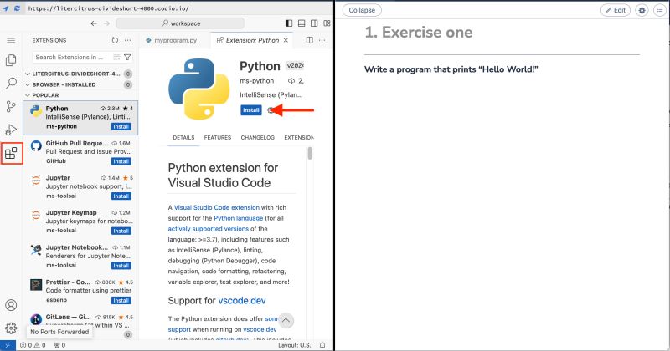The image size is (670, 351).
Task: Open the Extensions view icon
Action: [11, 153]
